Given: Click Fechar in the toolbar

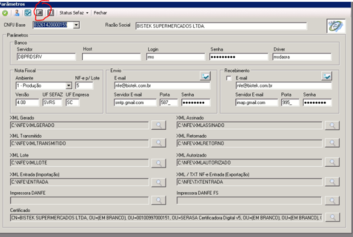Looking at the screenshot, I should pyautogui.click(x=100, y=13).
